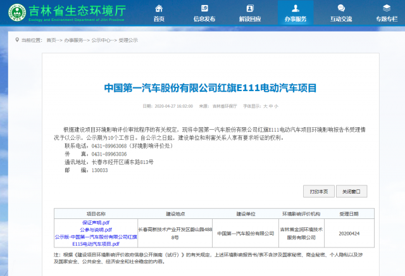This screenshot has width=405, height=276.
Task: Set font size to 中
Action: click(271, 106)
